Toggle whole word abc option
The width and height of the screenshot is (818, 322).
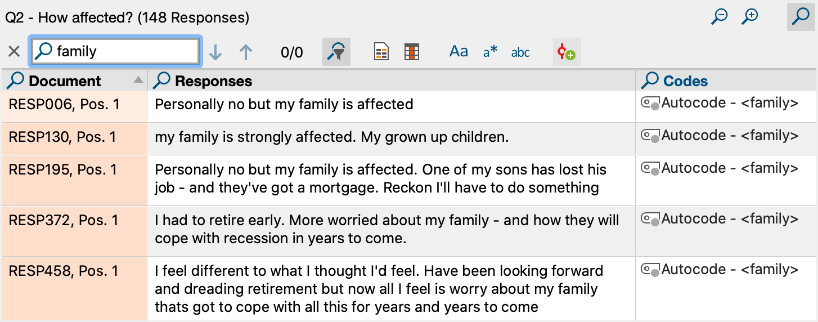(520, 52)
